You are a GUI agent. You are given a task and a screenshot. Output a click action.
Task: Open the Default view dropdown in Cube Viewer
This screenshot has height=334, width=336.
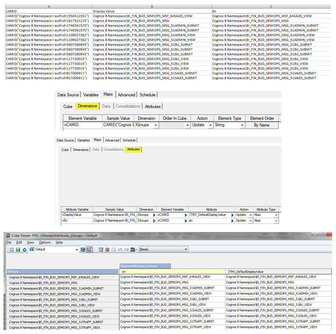click(x=77, y=250)
